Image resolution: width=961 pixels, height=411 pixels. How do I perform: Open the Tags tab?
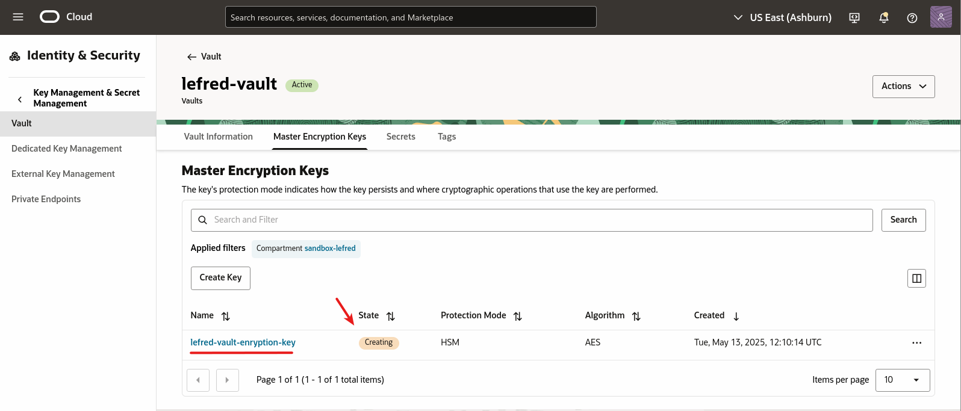(x=447, y=137)
